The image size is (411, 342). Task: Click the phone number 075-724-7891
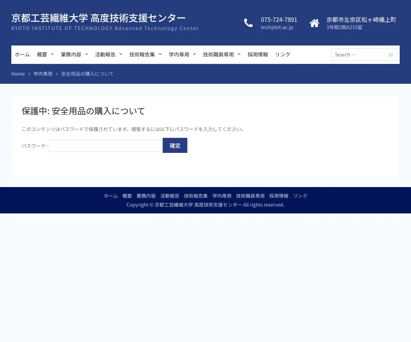coord(279,19)
